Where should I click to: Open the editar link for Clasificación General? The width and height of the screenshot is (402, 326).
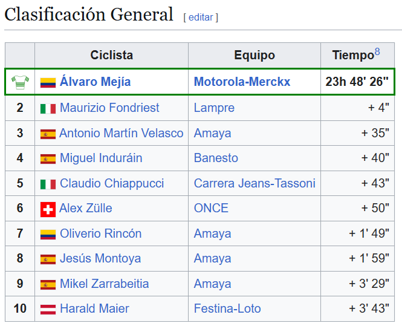201,18
